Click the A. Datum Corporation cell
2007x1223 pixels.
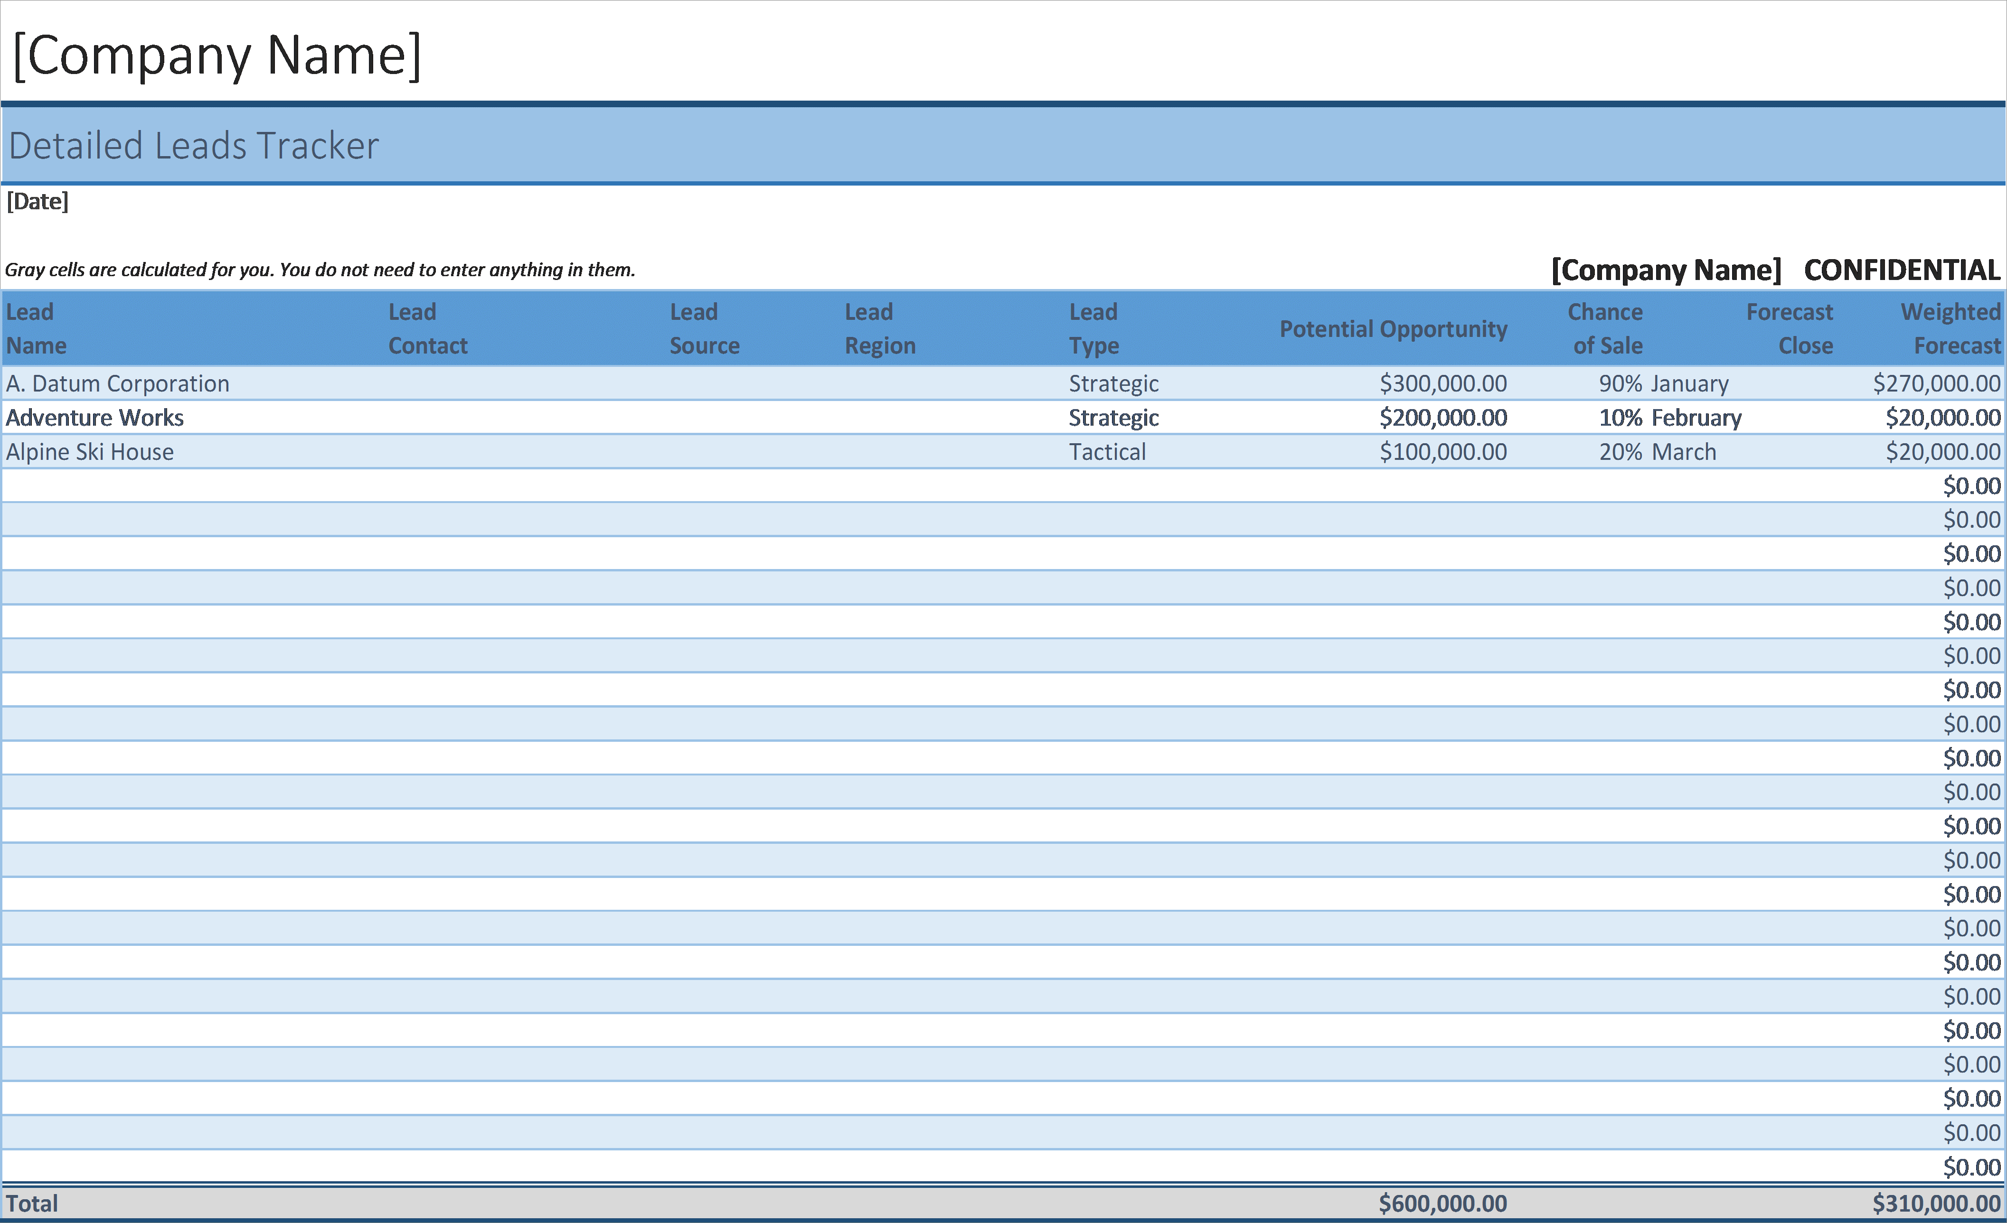pos(117,383)
